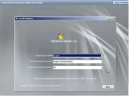
Task: Click the 'Install Windows' title text
Action: [x=26, y=19]
